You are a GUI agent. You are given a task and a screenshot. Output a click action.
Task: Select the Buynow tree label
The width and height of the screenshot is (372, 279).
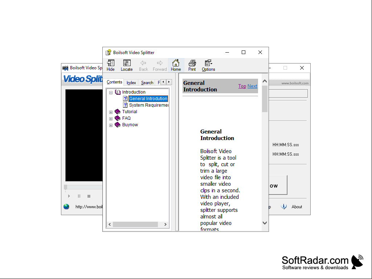coord(130,125)
